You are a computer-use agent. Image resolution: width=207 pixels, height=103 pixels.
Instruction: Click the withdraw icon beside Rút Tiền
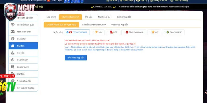coord(13,53)
